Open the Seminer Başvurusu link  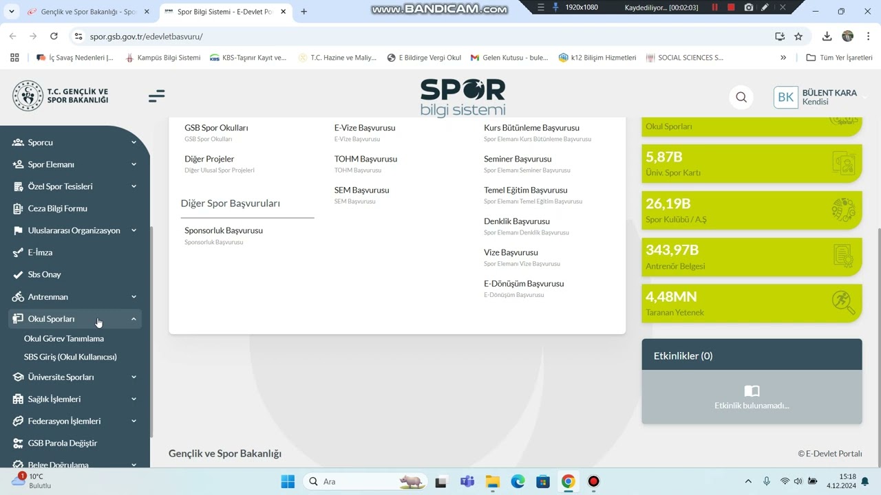click(518, 159)
